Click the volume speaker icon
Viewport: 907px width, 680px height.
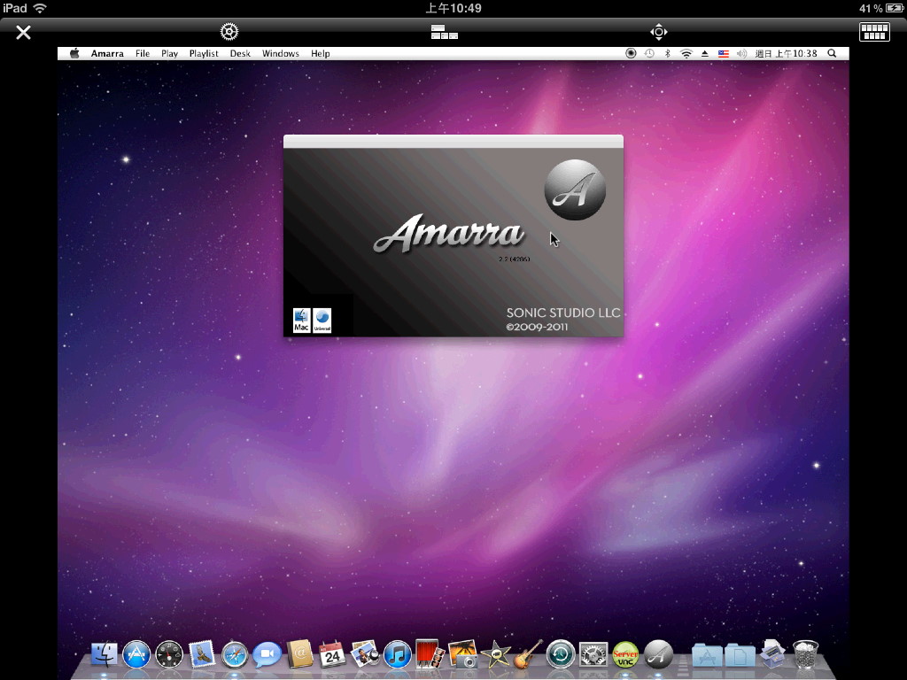[x=741, y=54]
